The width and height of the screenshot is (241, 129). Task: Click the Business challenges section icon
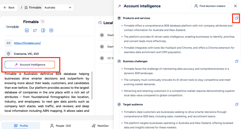pyautogui.click(x=119, y=61)
